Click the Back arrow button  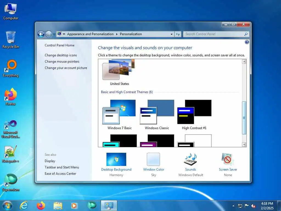[41, 34]
